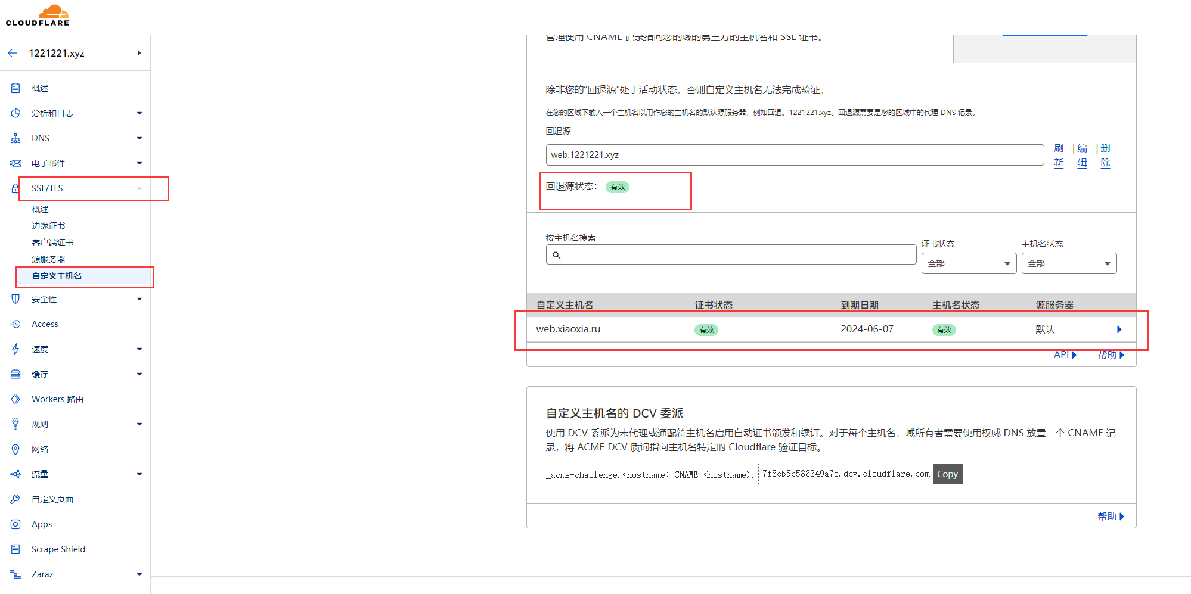Select 源服务器 in the sidebar
Viewport: 1191px width, 594px height.
(x=48, y=259)
